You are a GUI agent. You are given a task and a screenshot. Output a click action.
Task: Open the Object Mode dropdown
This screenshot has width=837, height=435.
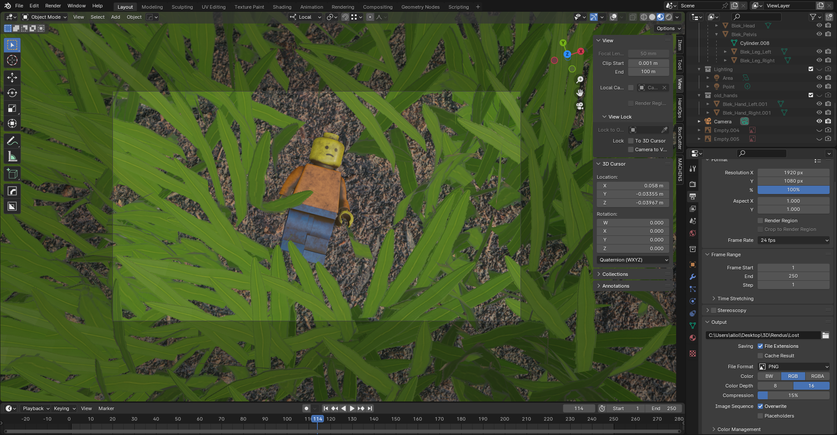click(x=44, y=17)
